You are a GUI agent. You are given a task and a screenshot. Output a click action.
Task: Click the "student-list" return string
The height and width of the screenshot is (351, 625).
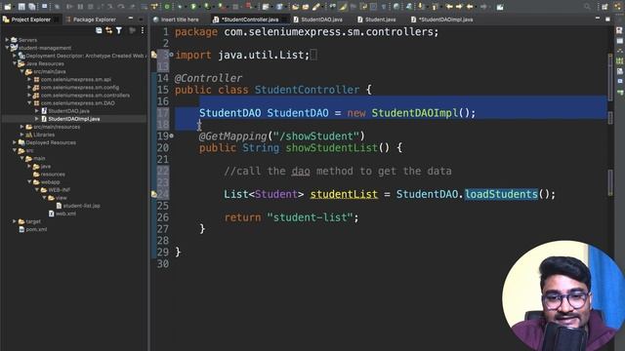point(311,217)
